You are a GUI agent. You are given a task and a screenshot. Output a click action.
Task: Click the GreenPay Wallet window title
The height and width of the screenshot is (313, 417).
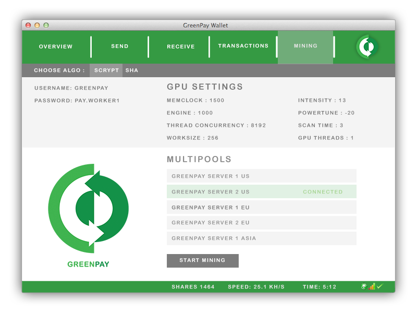pos(205,25)
